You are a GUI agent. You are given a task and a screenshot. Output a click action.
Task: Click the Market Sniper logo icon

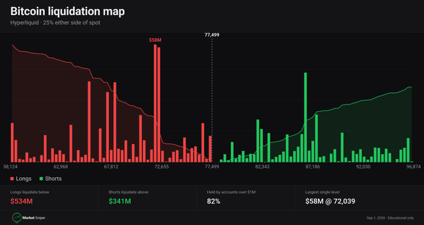click(17, 218)
